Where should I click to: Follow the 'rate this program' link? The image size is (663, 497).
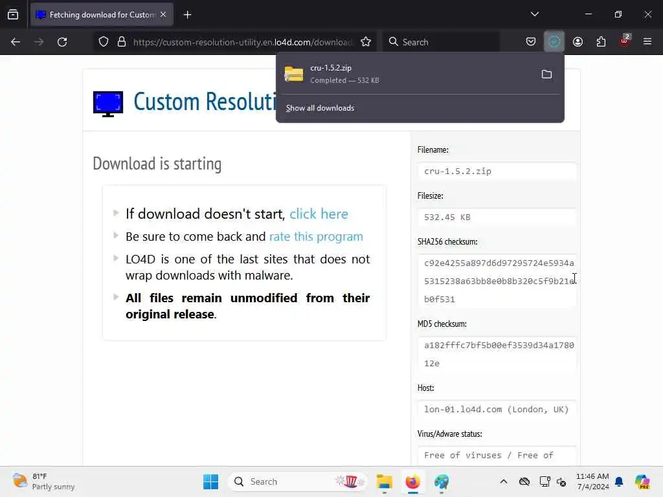click(316, 236)
